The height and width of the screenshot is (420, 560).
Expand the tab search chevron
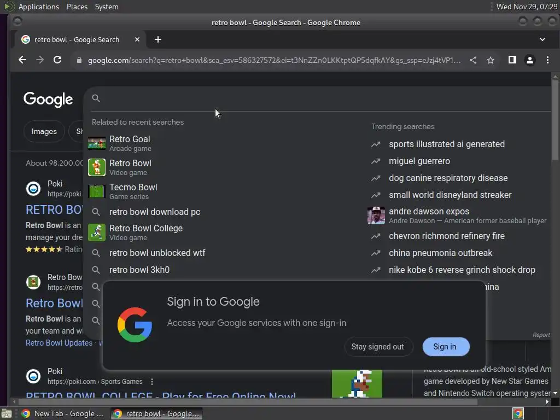coord(542,39)
